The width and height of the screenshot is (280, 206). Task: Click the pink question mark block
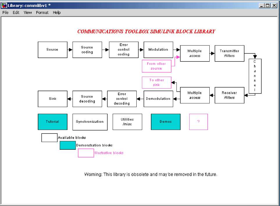click(x=198, y=122)
